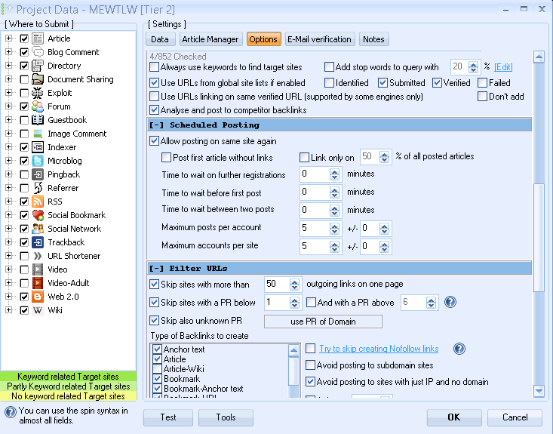Click the Pingback arrow icon

[38, 174]
